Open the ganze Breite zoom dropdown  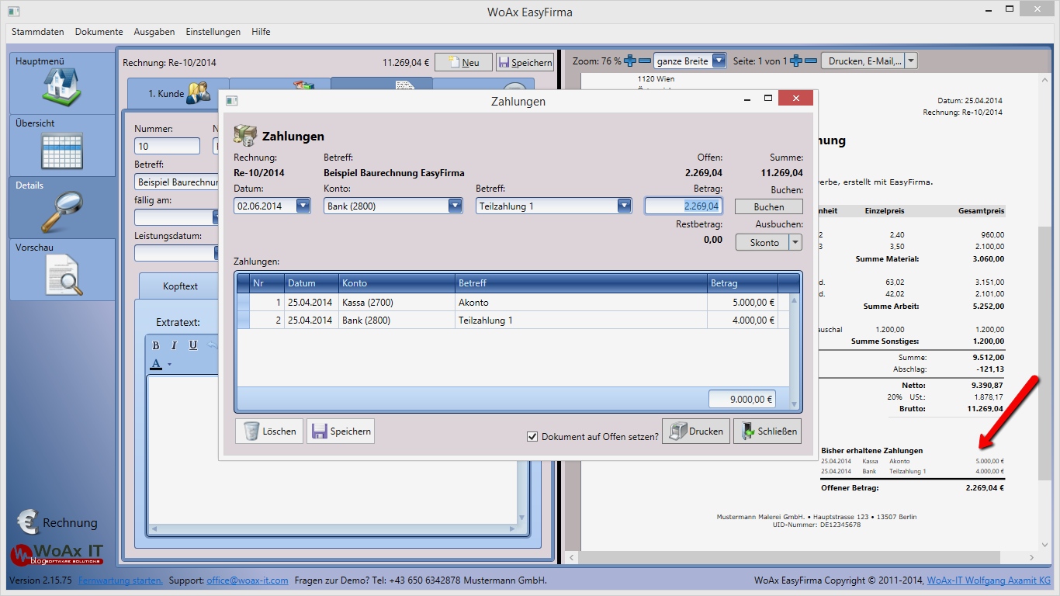719,61
